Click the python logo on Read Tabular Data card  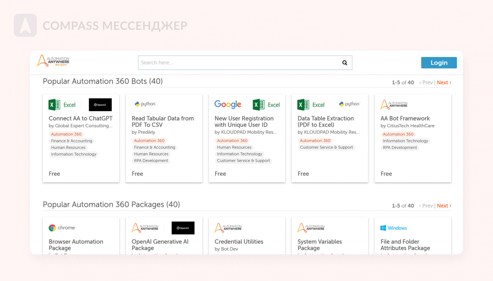tap(145, 104)
